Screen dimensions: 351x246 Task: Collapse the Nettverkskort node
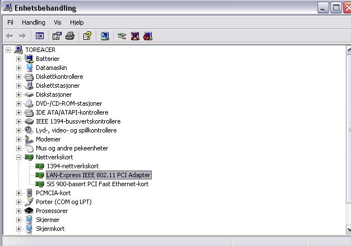click(18, 157)
